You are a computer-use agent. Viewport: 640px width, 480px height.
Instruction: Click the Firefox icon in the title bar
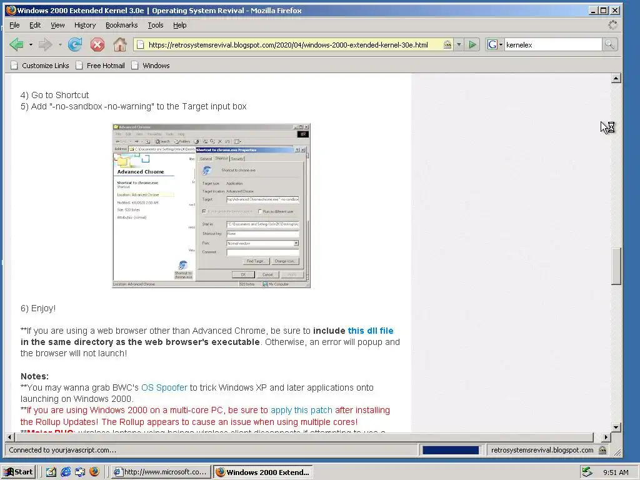click(11, 10)
